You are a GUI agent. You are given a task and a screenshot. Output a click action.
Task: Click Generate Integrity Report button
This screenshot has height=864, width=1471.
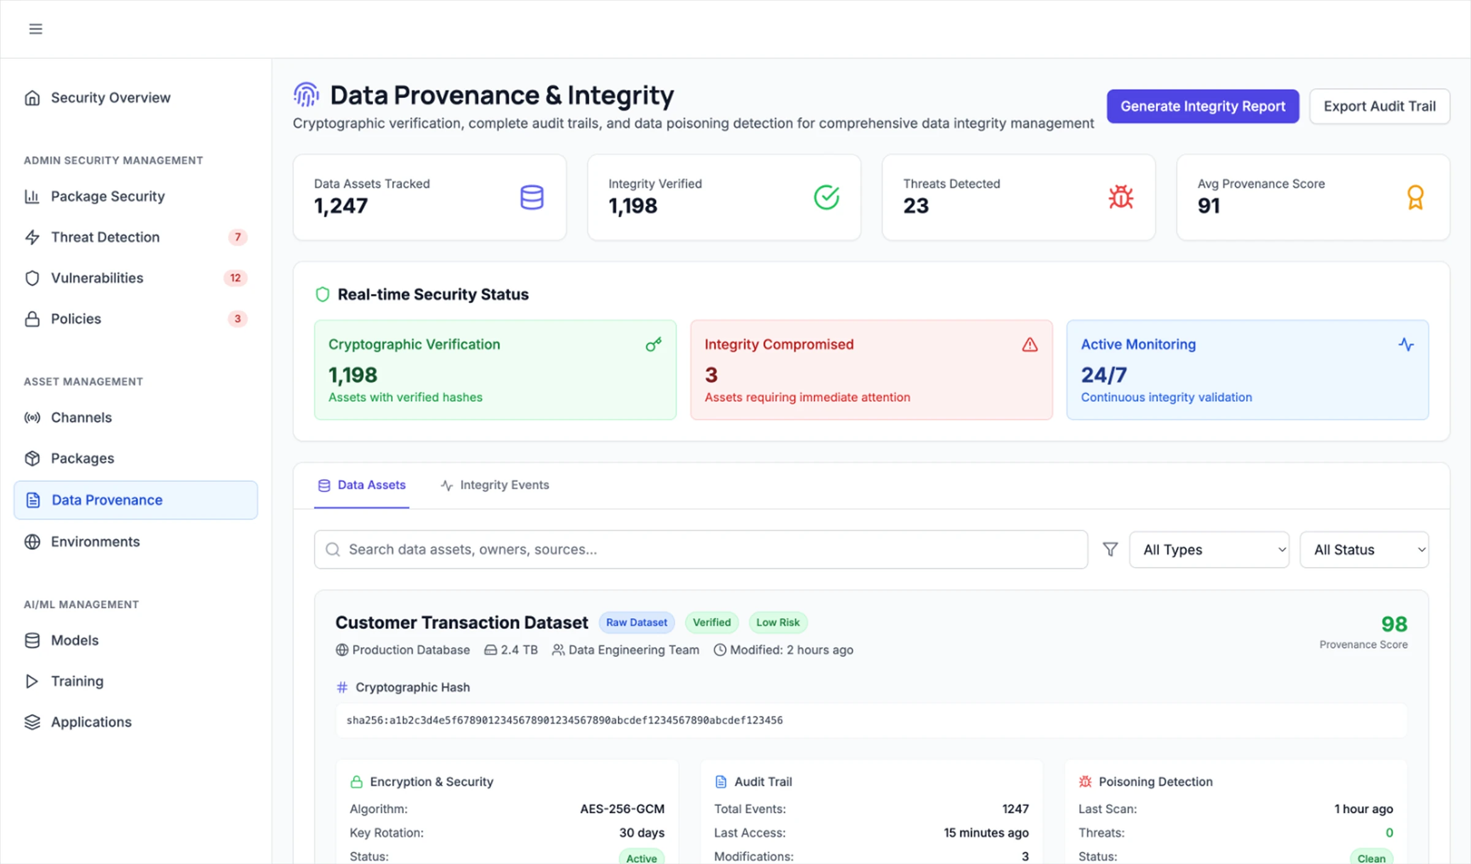(1203, 107)
